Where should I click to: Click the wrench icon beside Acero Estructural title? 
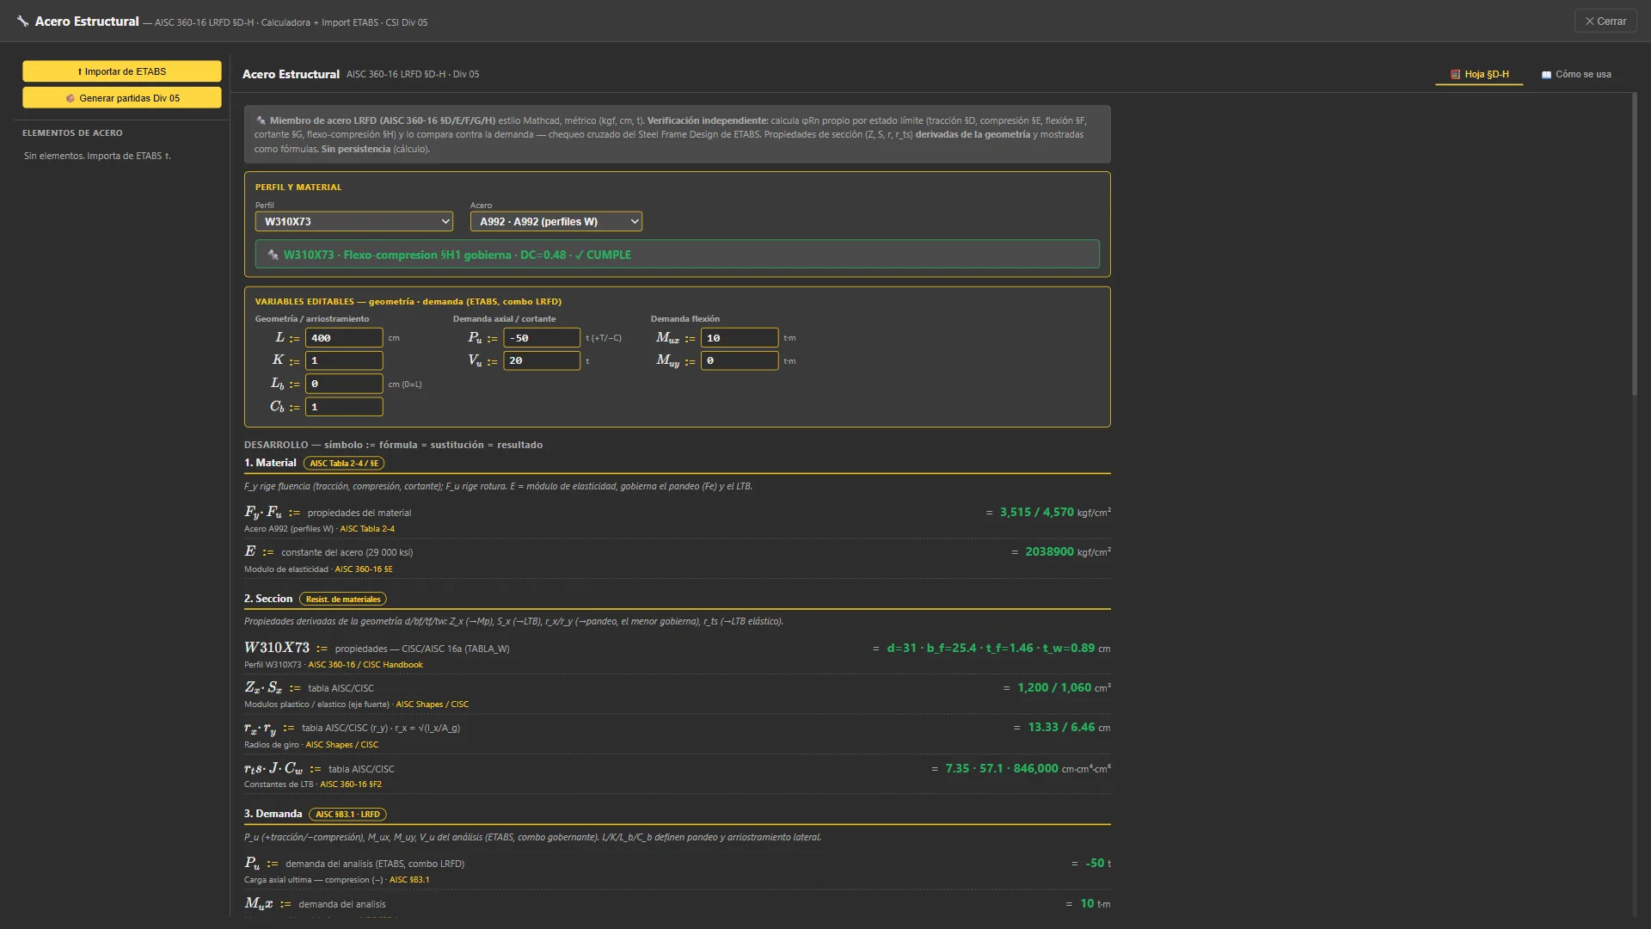22,22
